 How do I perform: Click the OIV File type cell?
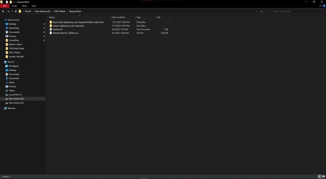140,33
